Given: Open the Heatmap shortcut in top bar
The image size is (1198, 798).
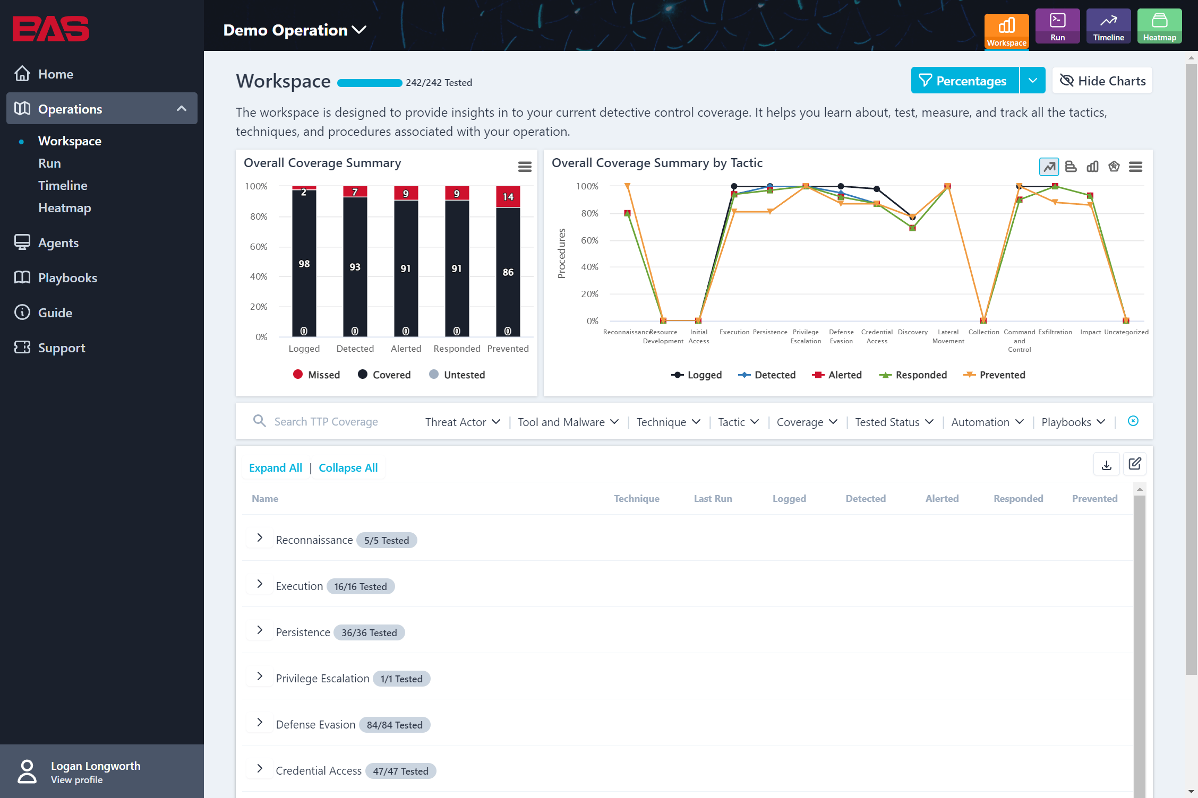Looking at the screenshot, I should point(1159,26).
